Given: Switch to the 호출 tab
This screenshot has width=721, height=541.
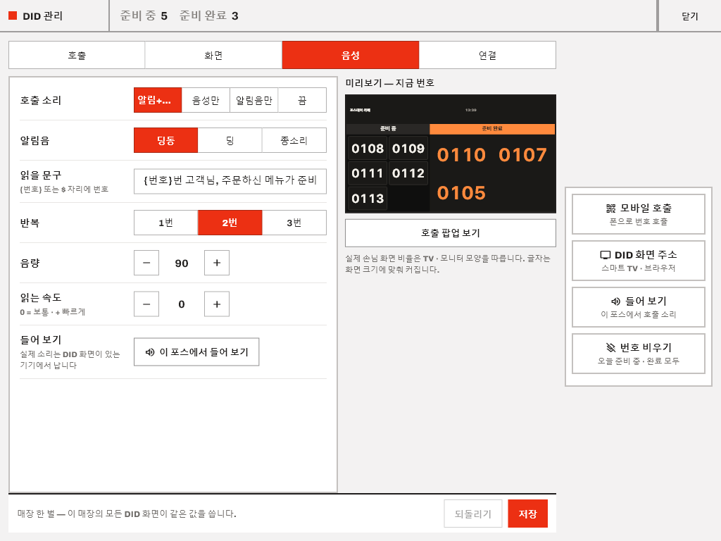Looking at the screenshot, I should 77,55.
